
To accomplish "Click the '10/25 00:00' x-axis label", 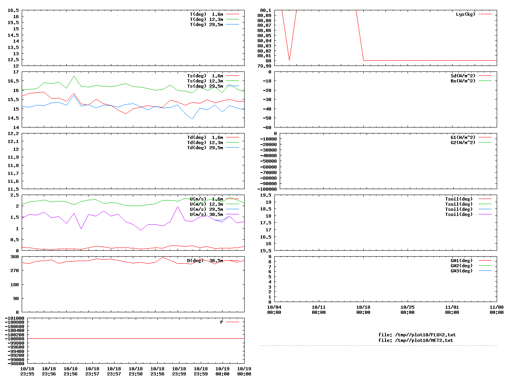I will coord(408,310).
